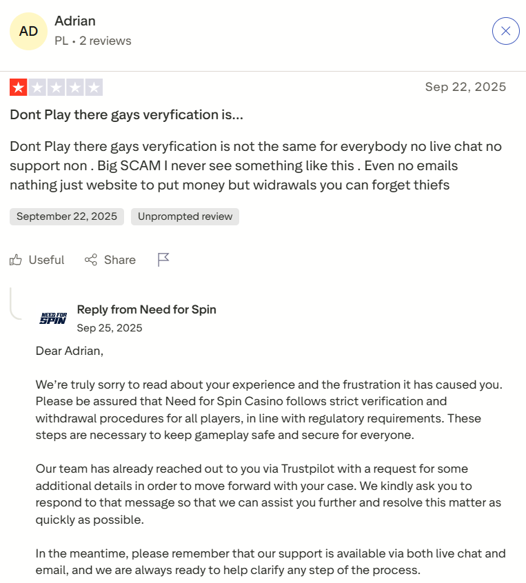Screen dimensions: 526x583
Task: Close the review panel with the X
Action: coord(505,31)
